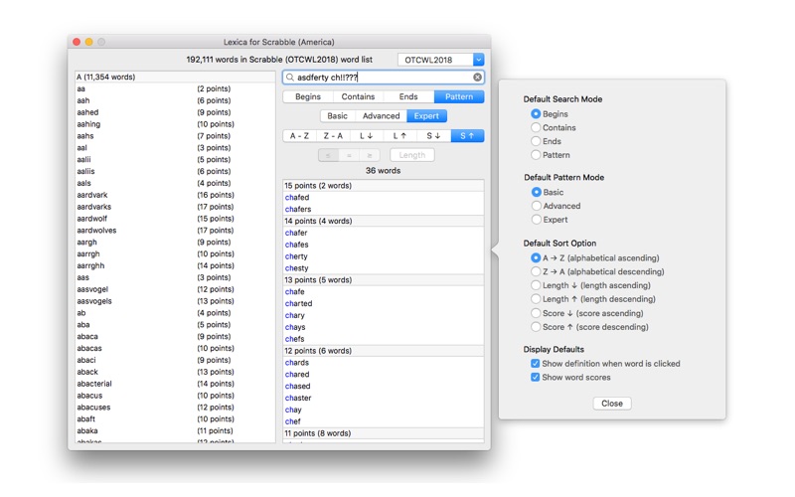
Task: Select aasvogel in the word list
Action: coord(92,289)
